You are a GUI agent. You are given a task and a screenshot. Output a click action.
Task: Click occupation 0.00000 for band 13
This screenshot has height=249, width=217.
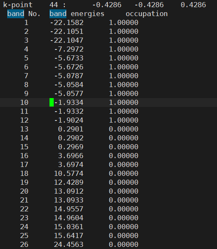(124, 129)
